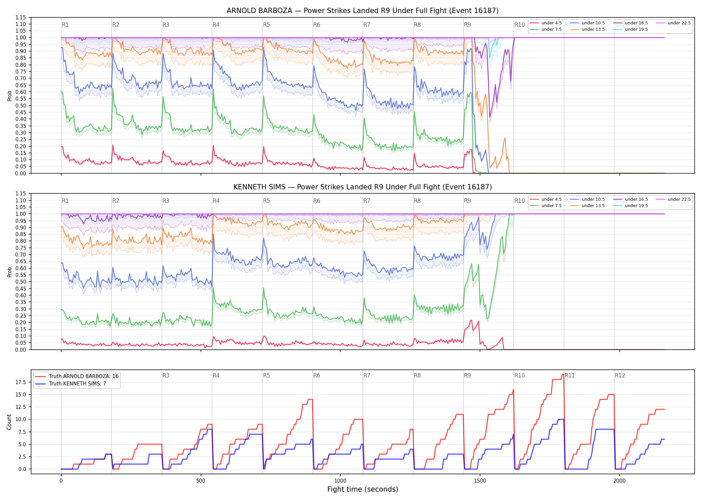Click the R9 round label in Count chart
The image size is (702, 501).
[467, 375]
